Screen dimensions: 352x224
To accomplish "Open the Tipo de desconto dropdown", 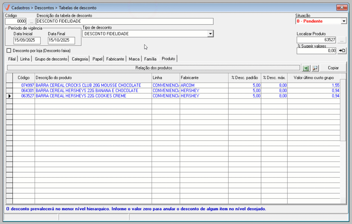I will tap(210, 34).
